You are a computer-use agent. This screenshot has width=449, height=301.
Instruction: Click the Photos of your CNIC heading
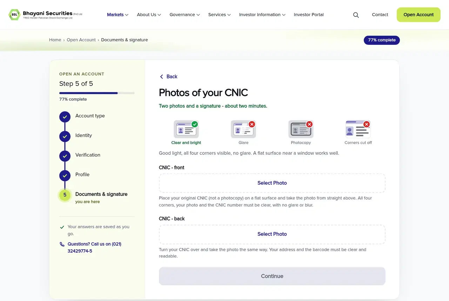point(203,93)
